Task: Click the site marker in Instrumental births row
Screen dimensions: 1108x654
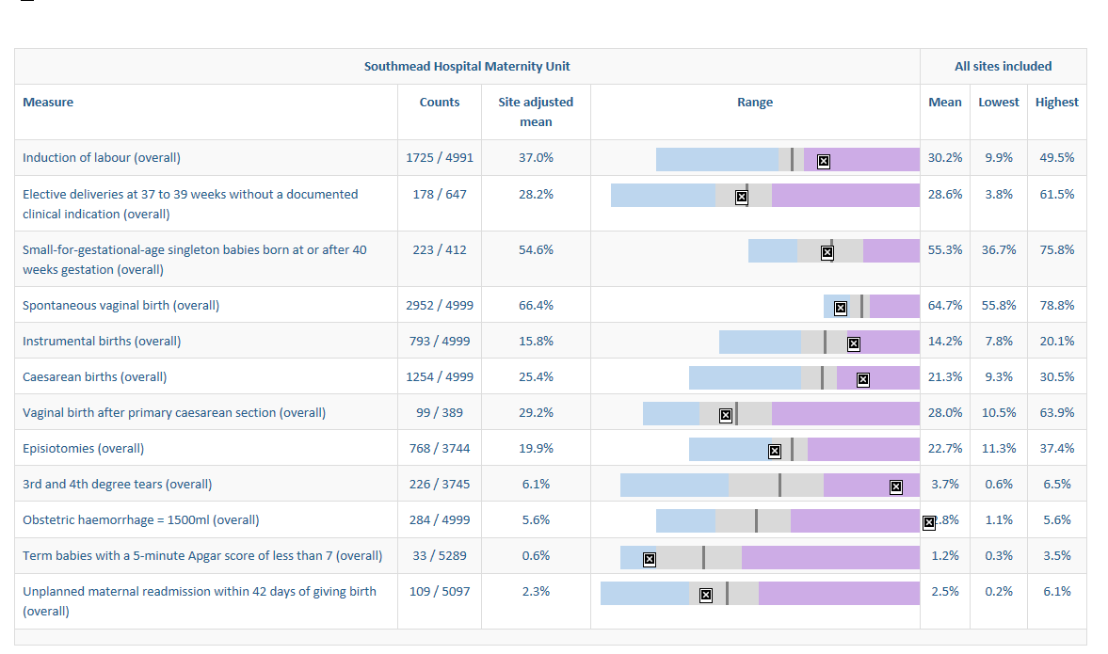Action: pos(853,343)
